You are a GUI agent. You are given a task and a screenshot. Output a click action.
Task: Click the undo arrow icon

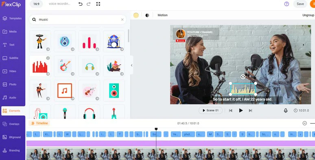[80, 4]
